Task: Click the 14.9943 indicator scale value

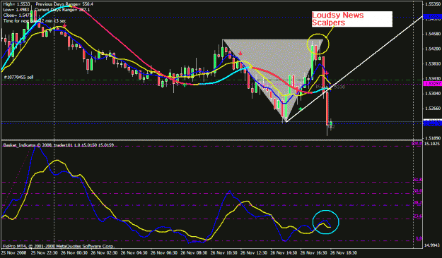Action: 432,245
